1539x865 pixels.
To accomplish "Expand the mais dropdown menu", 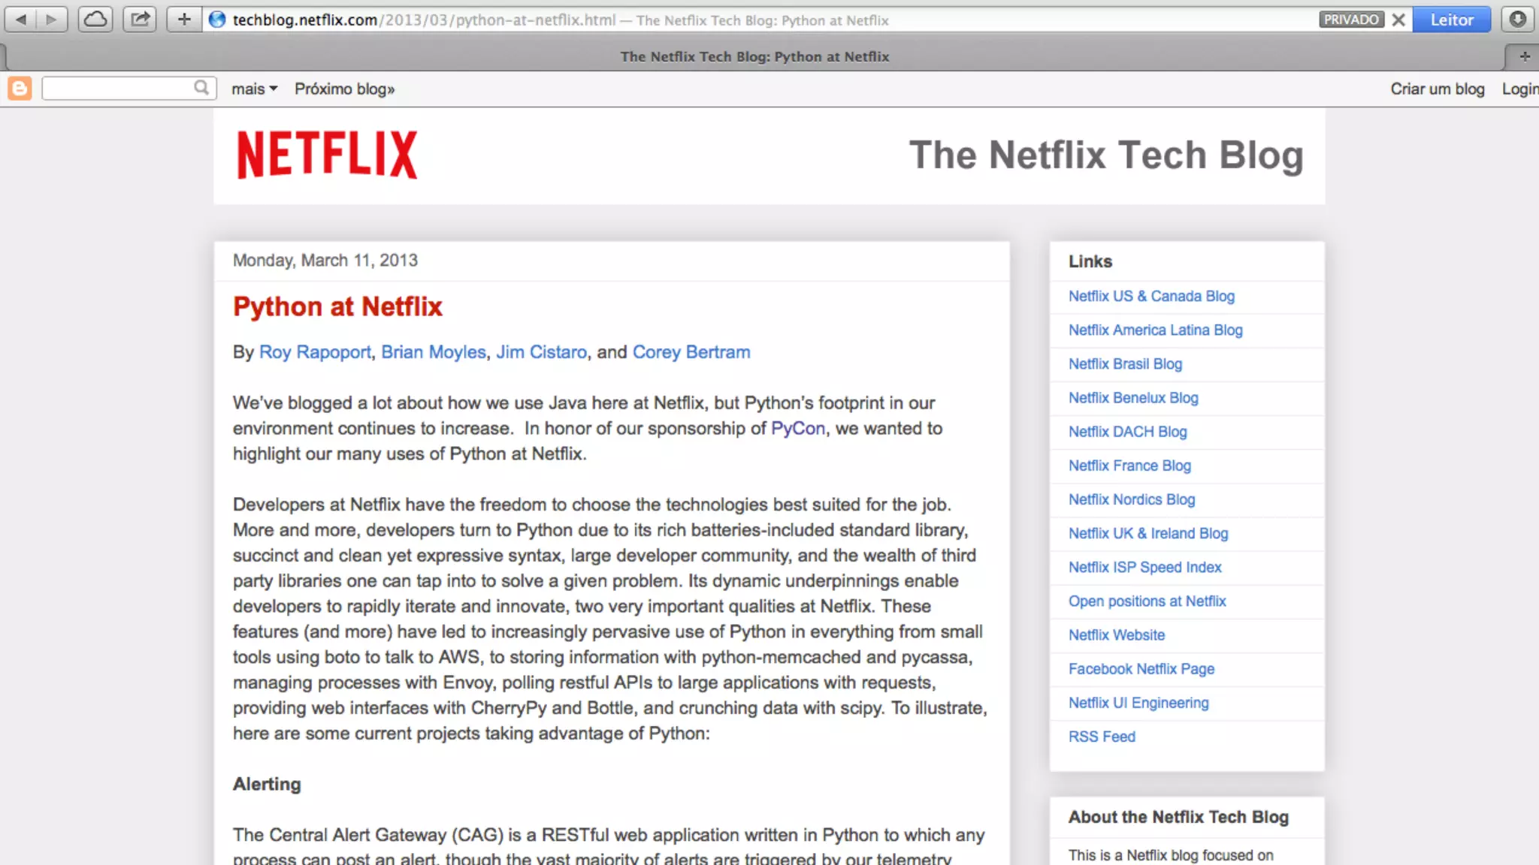I will click(x=254, y=89).
